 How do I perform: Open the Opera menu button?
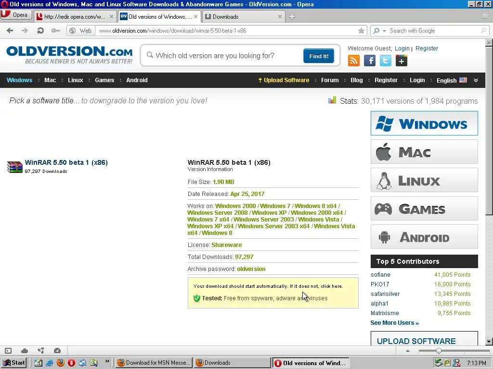16,15
